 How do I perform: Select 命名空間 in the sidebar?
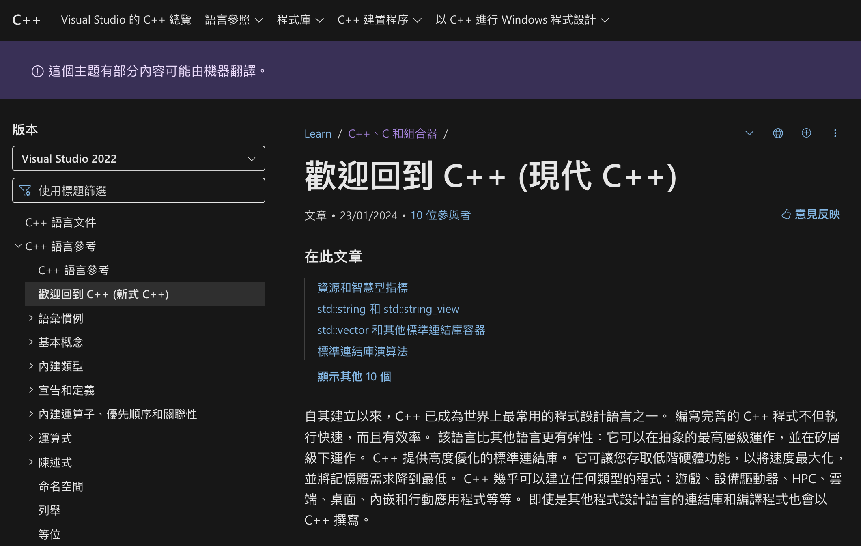pos(61,486)
